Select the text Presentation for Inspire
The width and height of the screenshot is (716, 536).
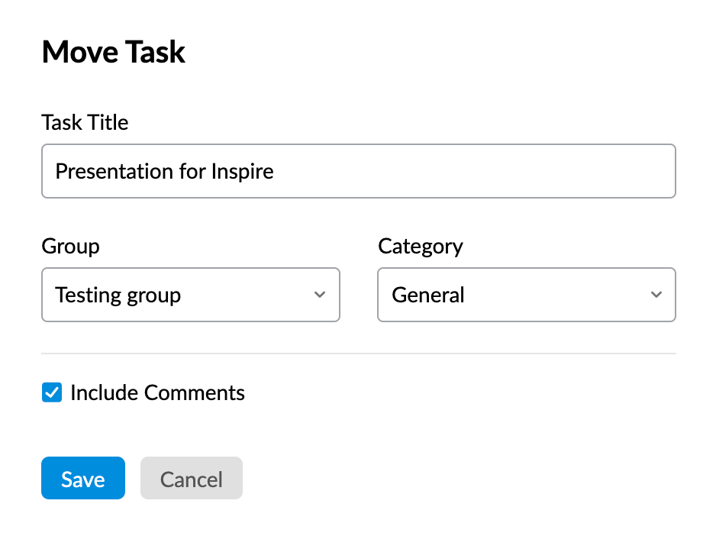(164, 171)
